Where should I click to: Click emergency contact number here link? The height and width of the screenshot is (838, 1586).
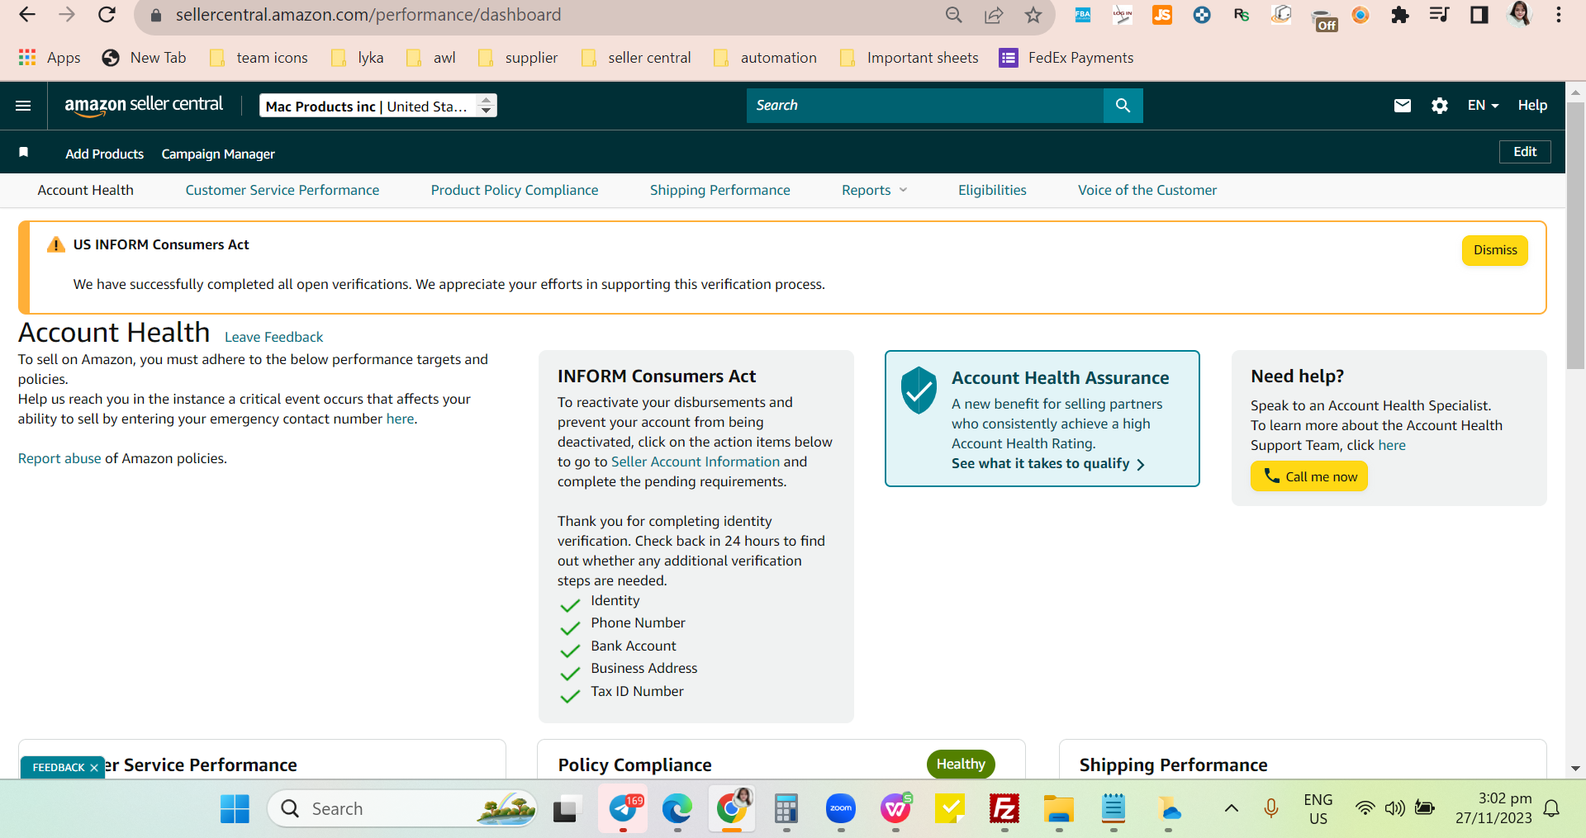(x=401, y=419)
